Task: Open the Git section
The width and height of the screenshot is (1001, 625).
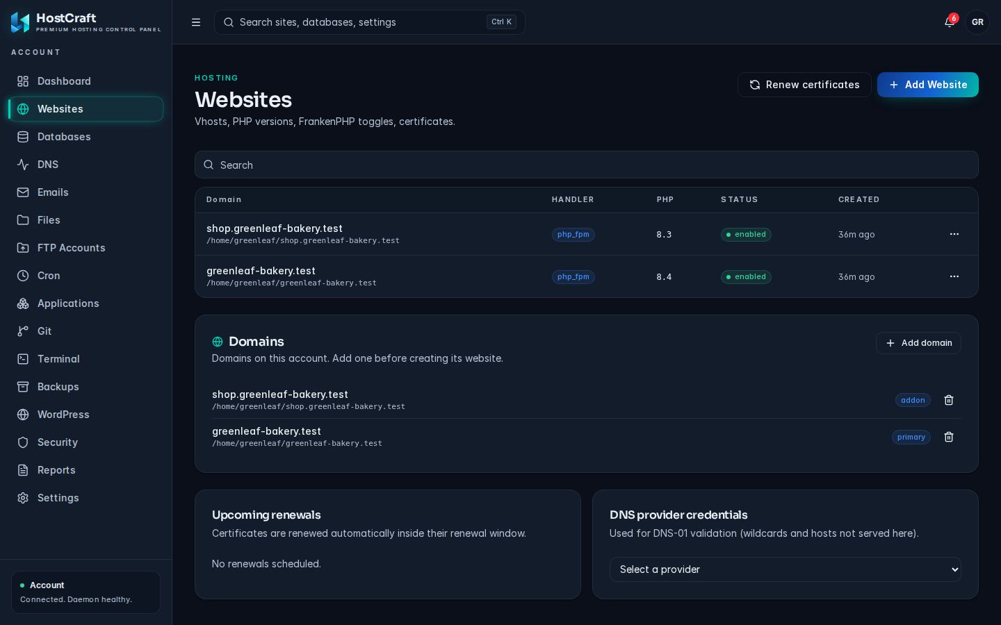Action: point(86,331)
